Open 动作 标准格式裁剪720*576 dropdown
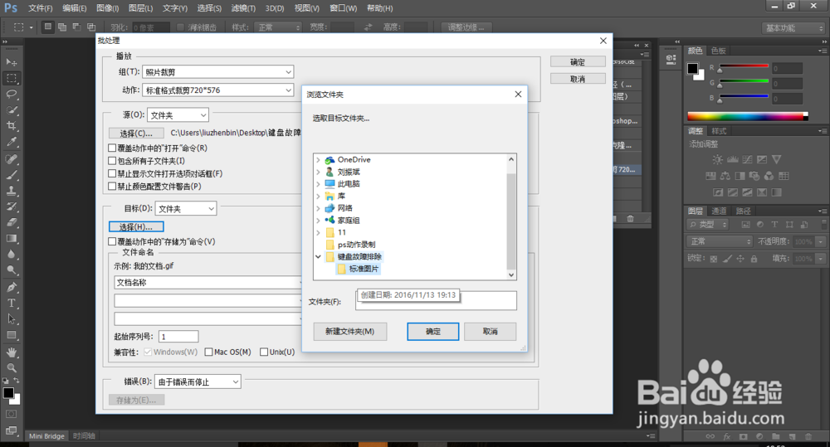830x447 pixels. [218, 90]
